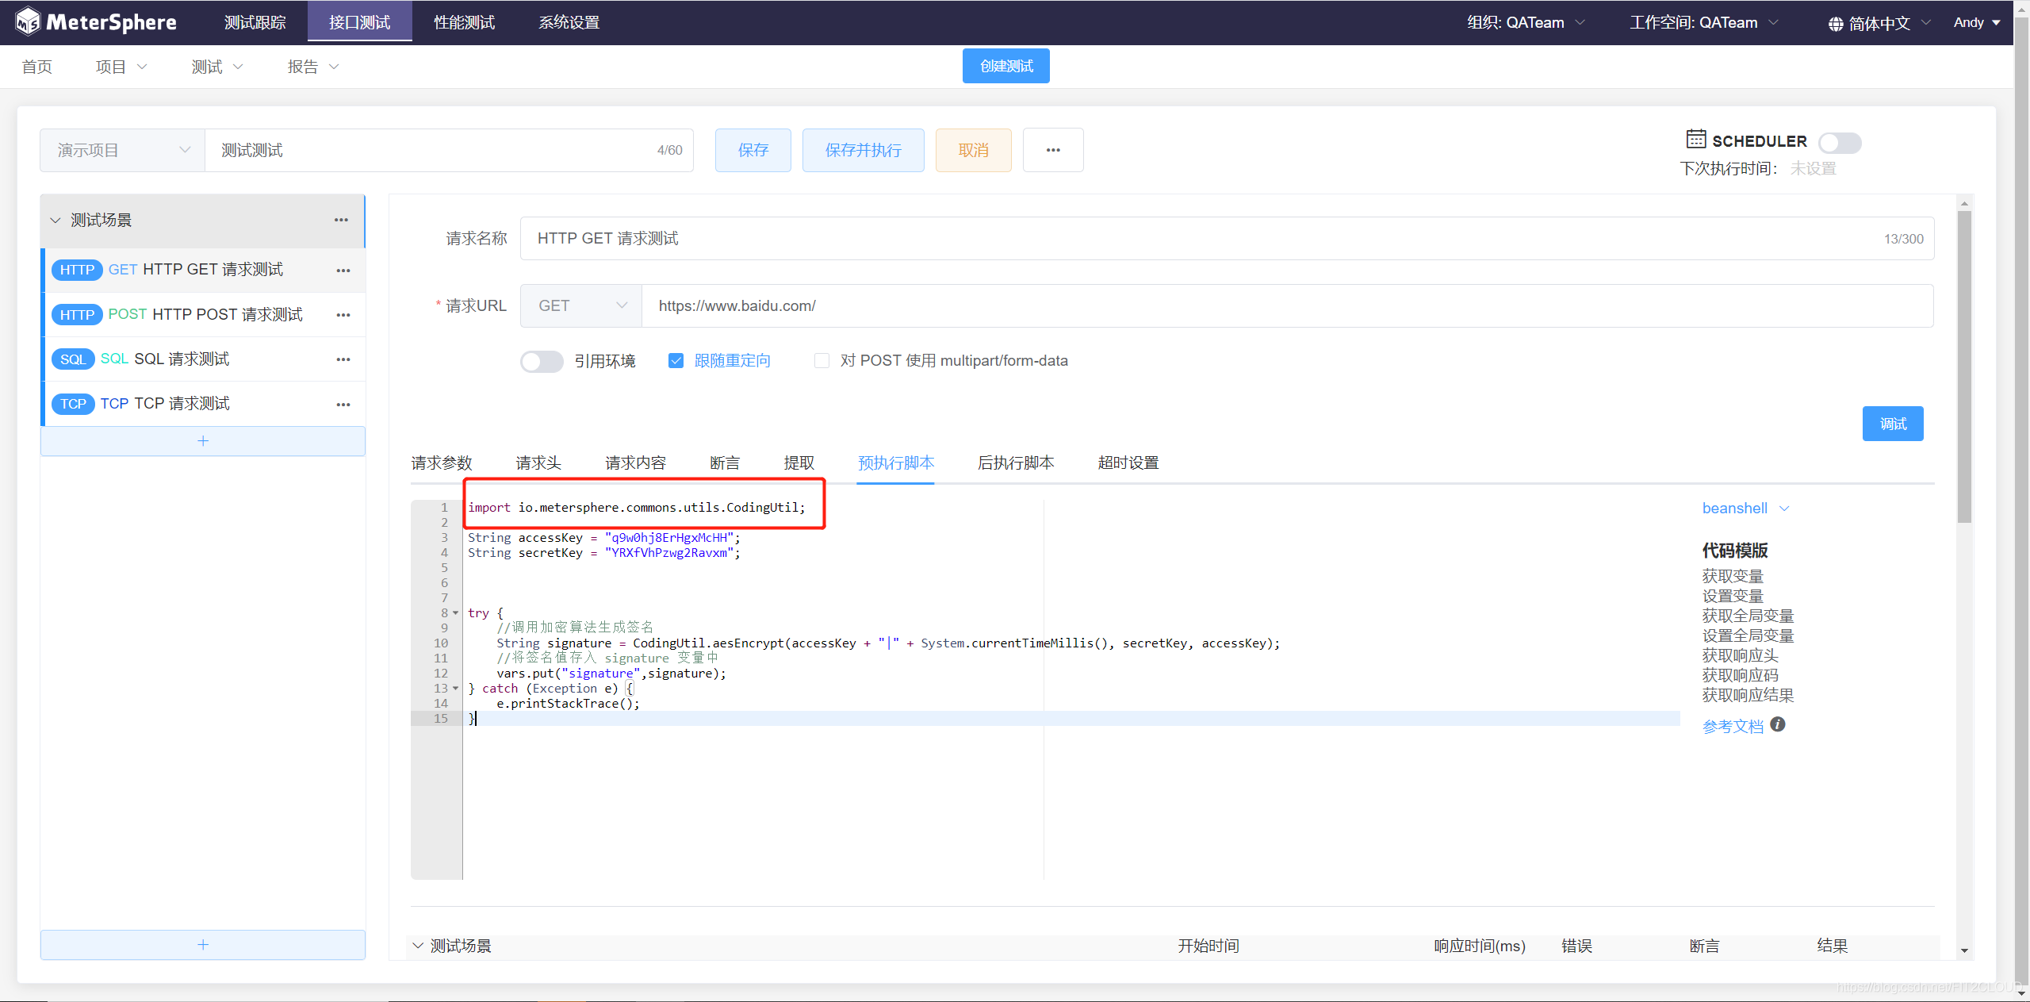Click info icon next to 参考文档

[1778, 724]
